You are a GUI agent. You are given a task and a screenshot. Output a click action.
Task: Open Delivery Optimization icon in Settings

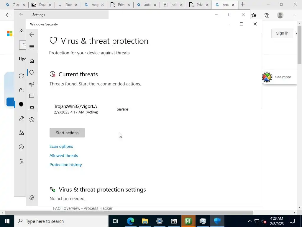coord(21,90)
